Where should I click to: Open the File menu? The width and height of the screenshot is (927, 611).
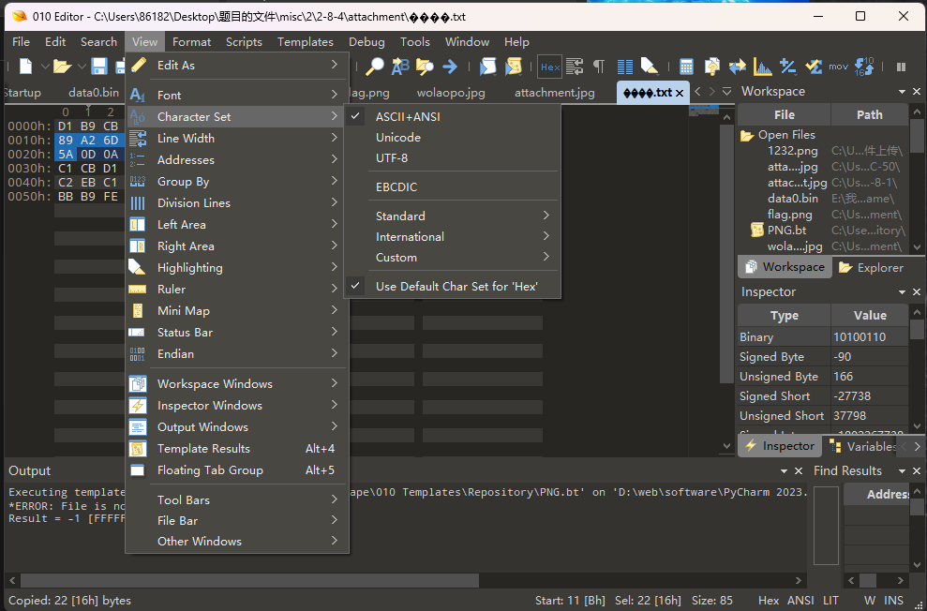pyautogui.click(x=21, y=42)
